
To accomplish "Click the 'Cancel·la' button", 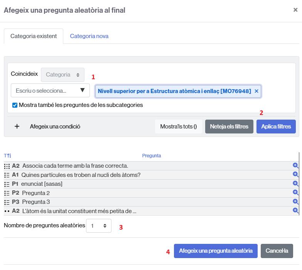I will tap(277, 251).
